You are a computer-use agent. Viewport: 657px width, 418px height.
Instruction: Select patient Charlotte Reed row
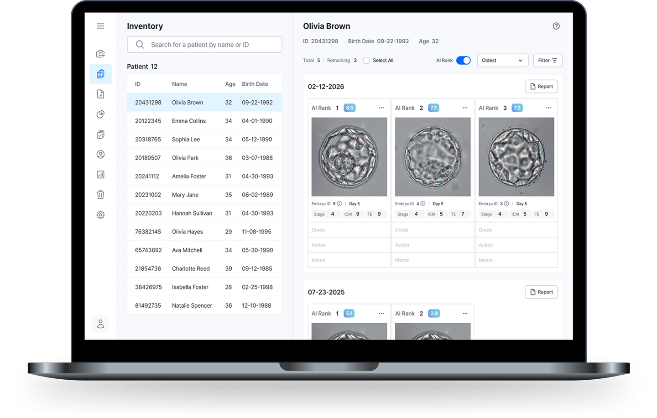click(x=204, y=268)
